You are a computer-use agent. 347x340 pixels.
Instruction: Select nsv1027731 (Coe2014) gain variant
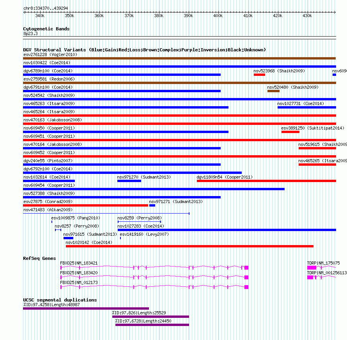pos(307,107)
